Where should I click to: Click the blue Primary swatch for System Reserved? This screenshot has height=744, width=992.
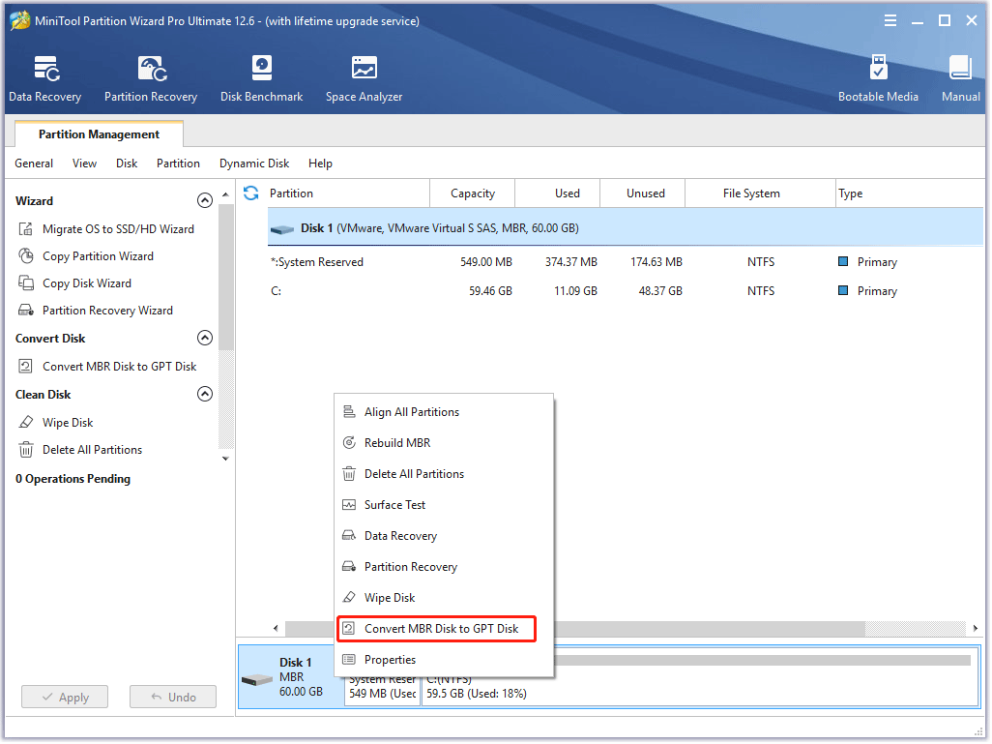843,261
